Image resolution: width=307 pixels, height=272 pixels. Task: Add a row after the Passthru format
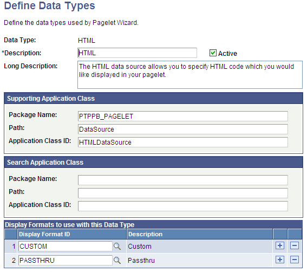click(x=280, y=260)
